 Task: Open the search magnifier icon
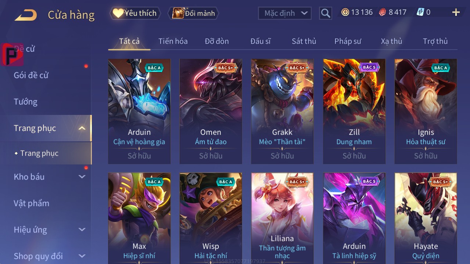[325, 14]
